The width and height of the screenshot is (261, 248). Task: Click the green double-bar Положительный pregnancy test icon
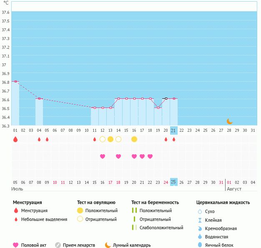[x=134, y=210]
